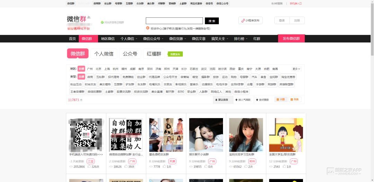Sort by 按点赞数

[x=262, y=100]
